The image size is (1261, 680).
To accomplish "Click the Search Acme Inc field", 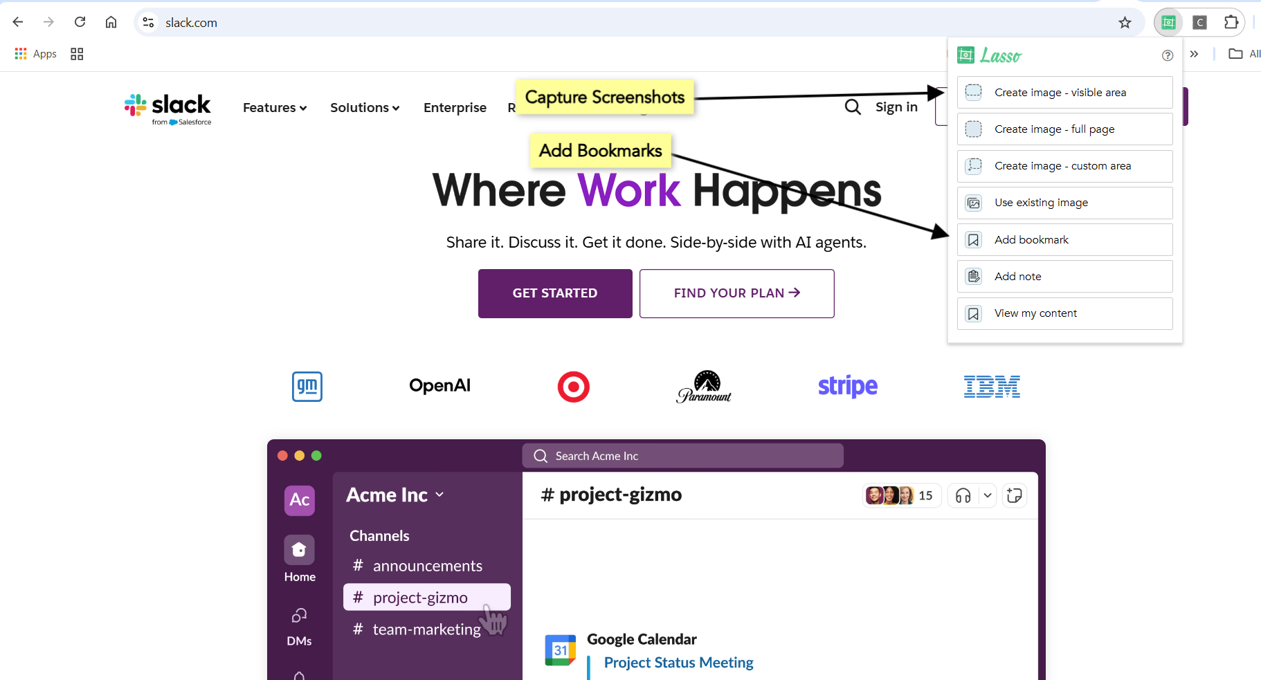I will point(682,456).
